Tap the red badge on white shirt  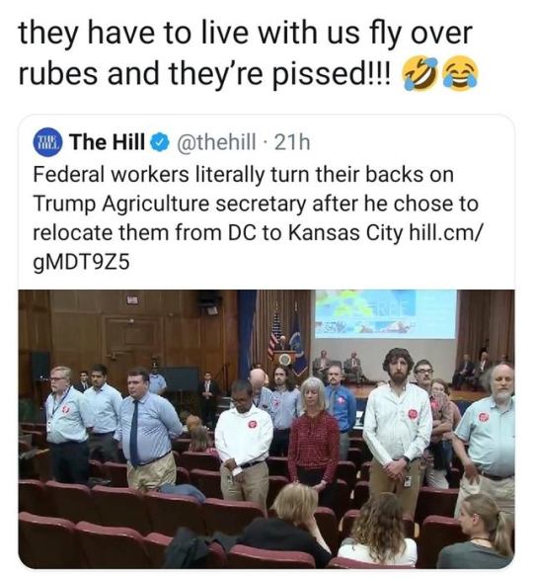pos(253,424)
